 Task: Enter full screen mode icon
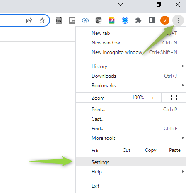pos(174,98)
